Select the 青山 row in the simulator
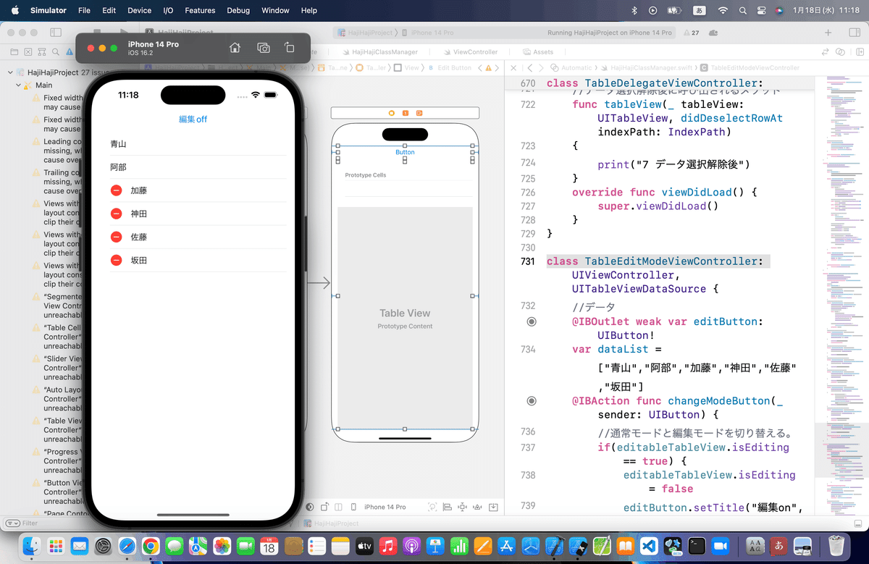Viewport: 869px width, 564px height. 193,144
